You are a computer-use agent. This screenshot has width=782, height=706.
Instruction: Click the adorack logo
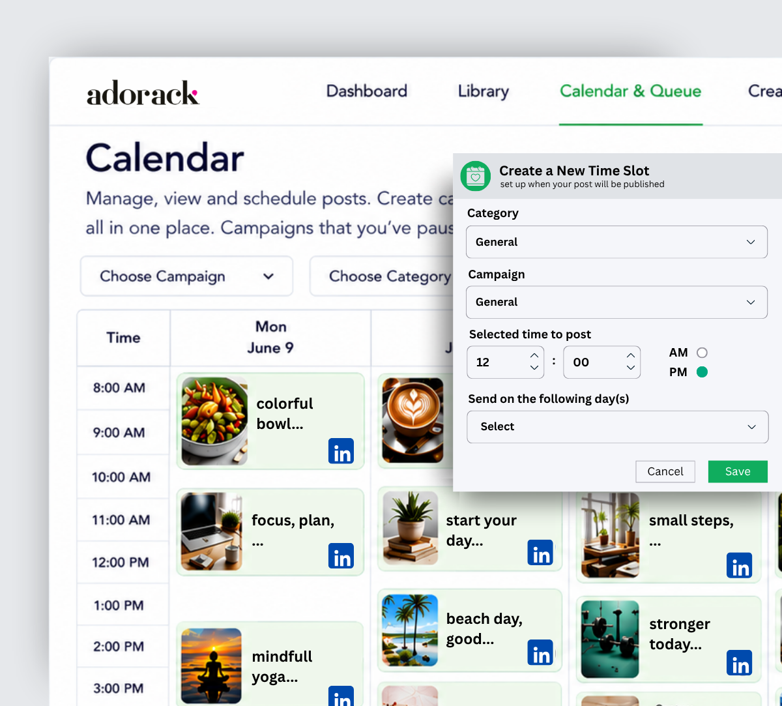coord(143,93)
